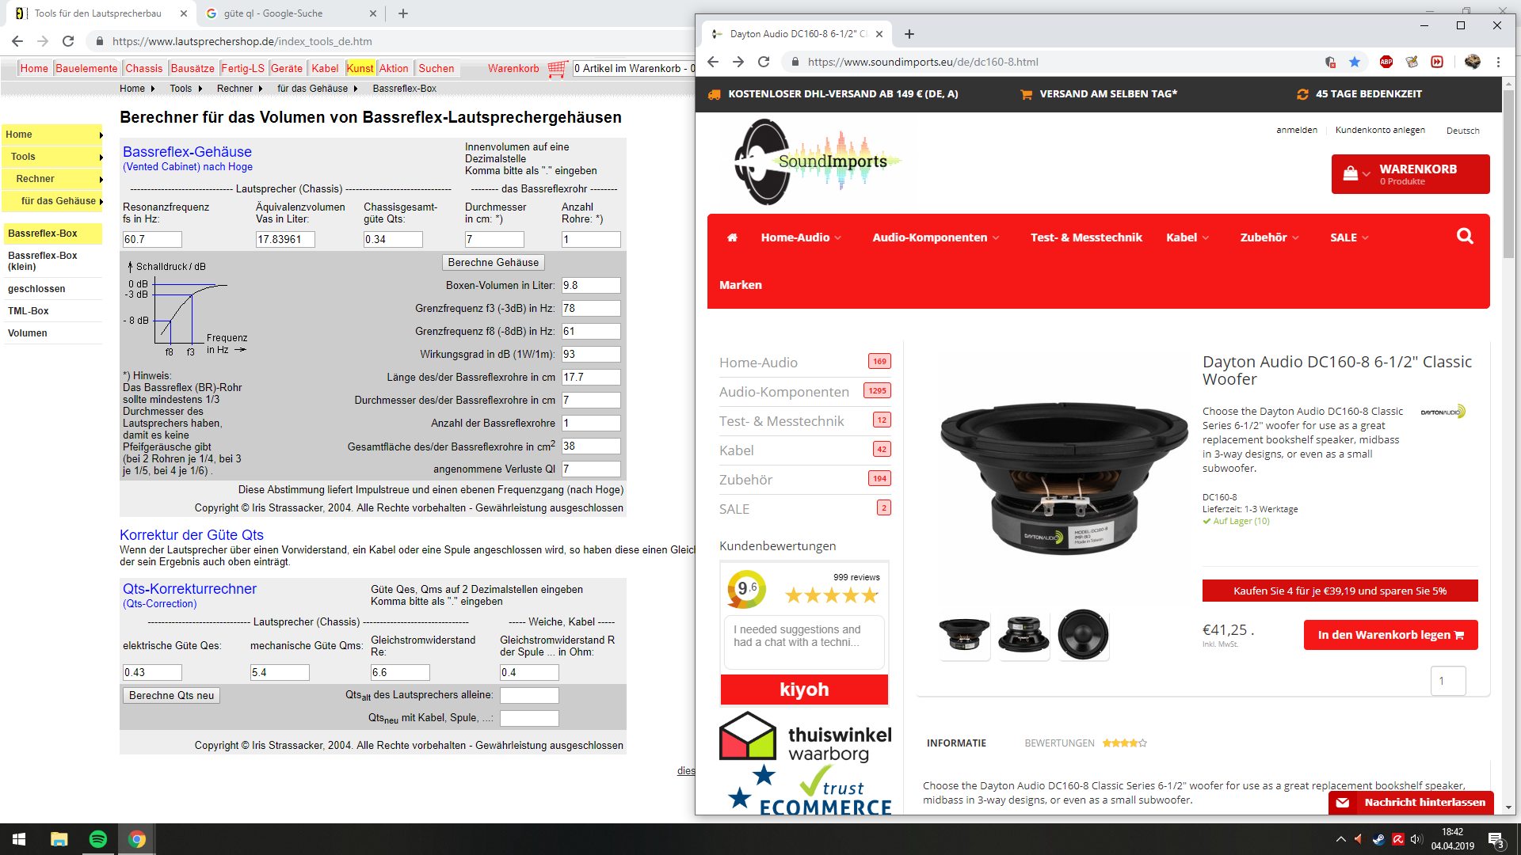The image size is (1521, 855).
Task: Click the Chassisgesamtgüte Qts input field
Action: pyautogui.click(x=393, y=239)
